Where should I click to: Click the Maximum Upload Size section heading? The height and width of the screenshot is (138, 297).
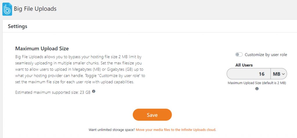42,49
